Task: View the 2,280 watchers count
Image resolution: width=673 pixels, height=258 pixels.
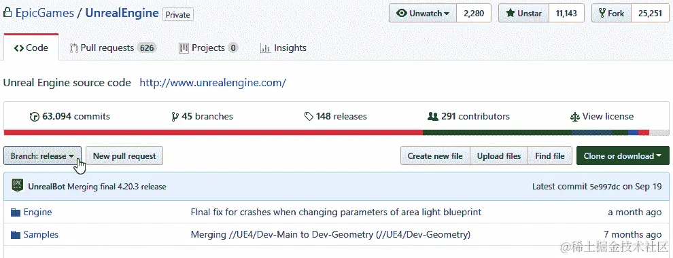Action: pos(473,14)
